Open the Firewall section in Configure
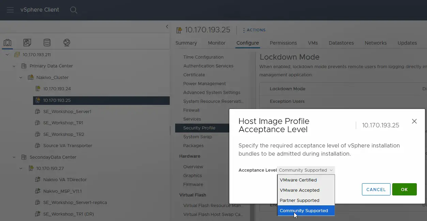The width and height of the screenshot is (427, 221). point(191,110)
